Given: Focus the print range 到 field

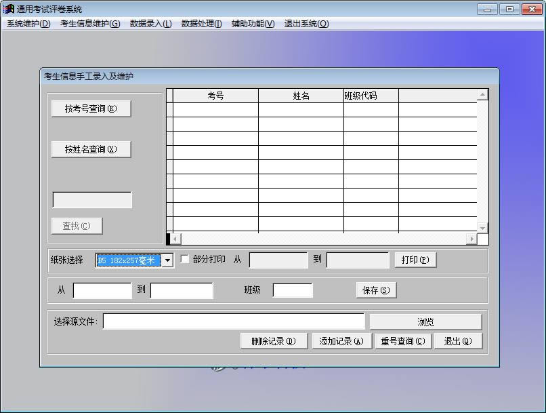Looking at the screenshot, I should [x=358, y=260].
